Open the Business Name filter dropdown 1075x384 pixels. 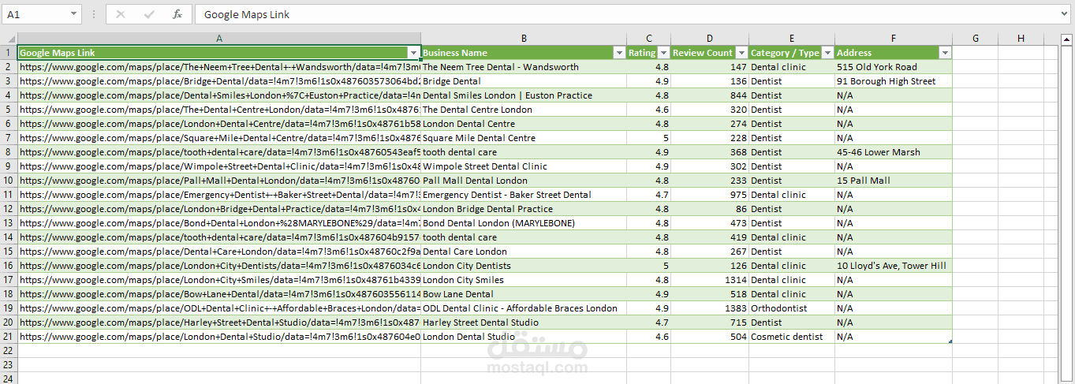click(x=619, y=53)
